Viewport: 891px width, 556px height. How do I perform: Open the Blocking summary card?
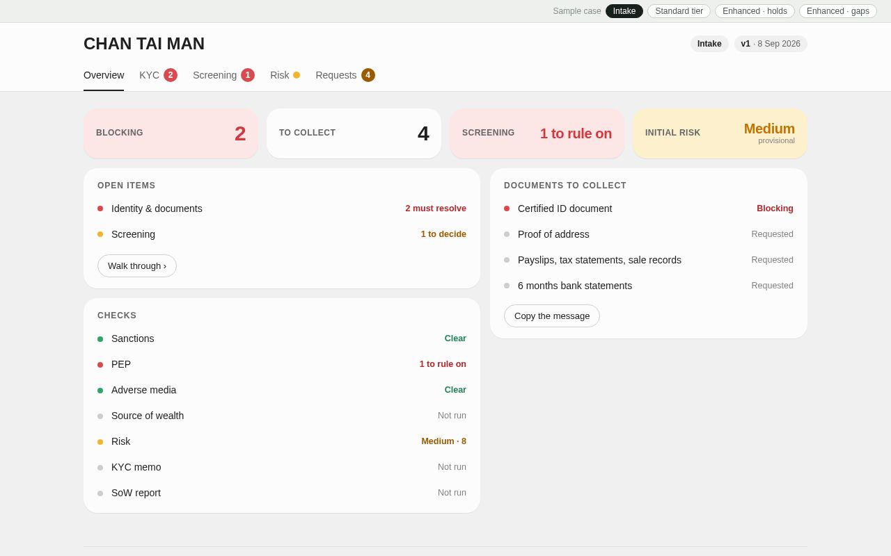pos(171,133)
